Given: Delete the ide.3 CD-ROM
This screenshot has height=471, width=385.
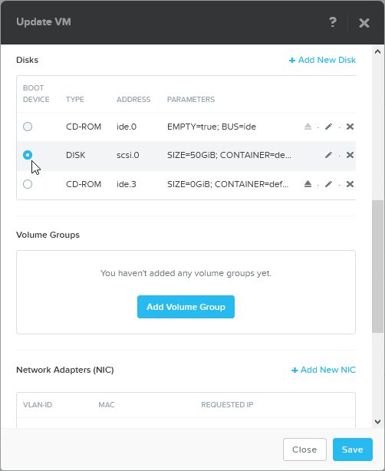Looking at the screenshot, I should 350,184.
